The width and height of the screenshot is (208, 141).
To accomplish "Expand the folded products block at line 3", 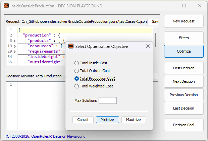I will (14, 41).
